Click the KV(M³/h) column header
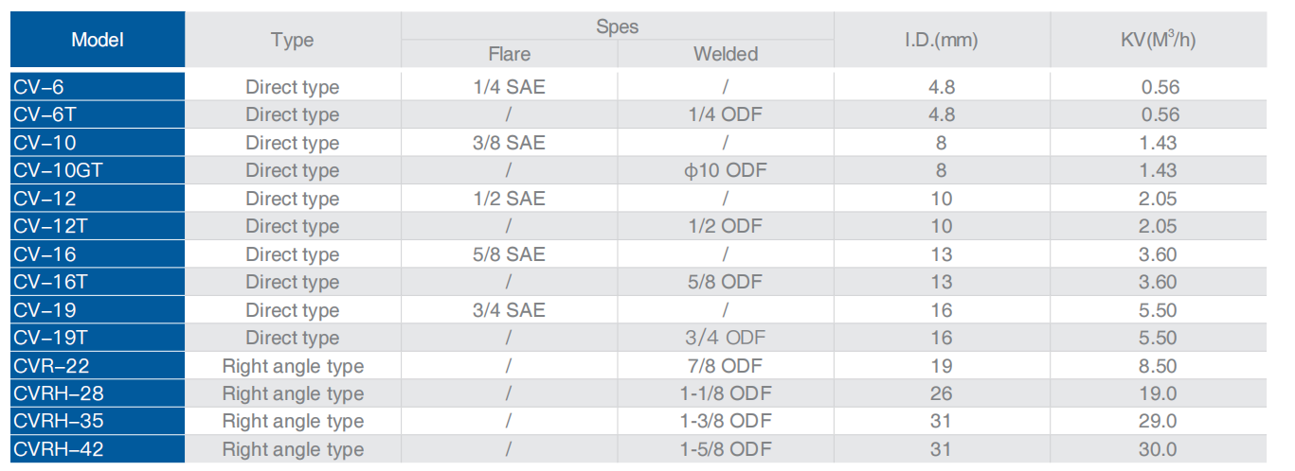The height and width of the screenshot is (471, 1295). pyautogui.click(x=1160, y=41)
